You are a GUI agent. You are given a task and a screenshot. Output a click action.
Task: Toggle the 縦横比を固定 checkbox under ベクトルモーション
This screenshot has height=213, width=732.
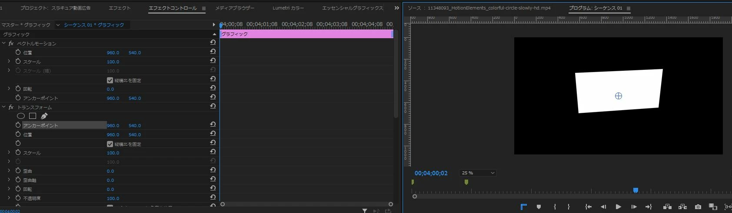(x=110, y=80)
